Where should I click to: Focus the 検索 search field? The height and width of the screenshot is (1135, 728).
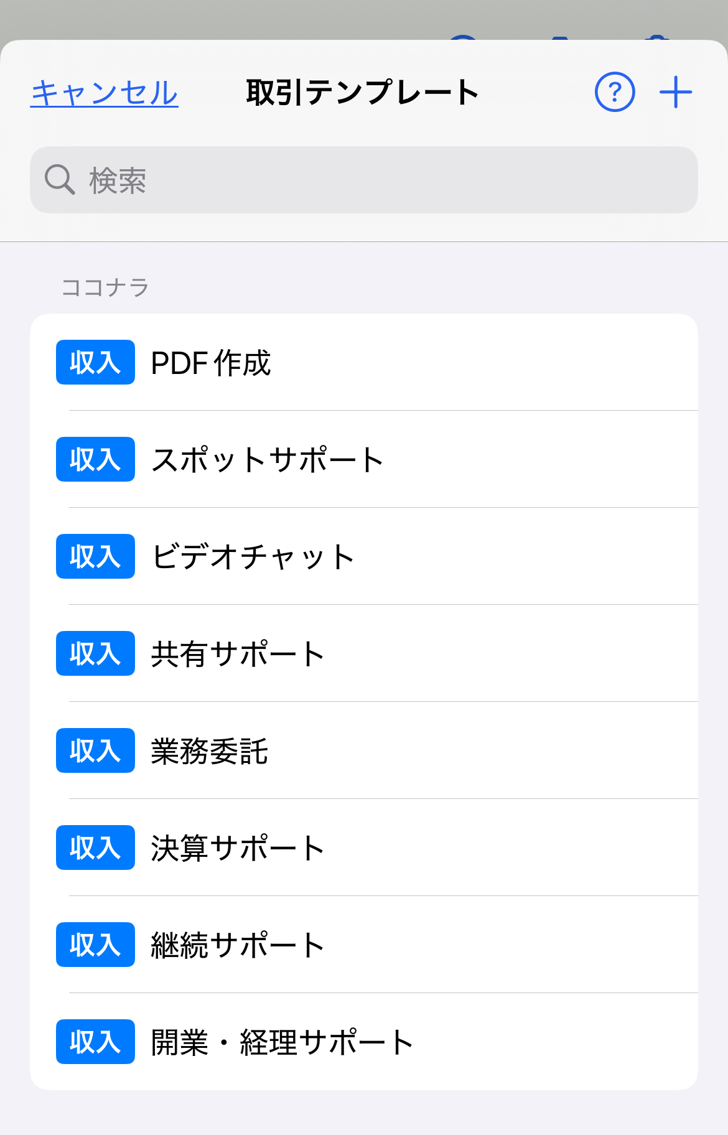[x=373, y=180]
